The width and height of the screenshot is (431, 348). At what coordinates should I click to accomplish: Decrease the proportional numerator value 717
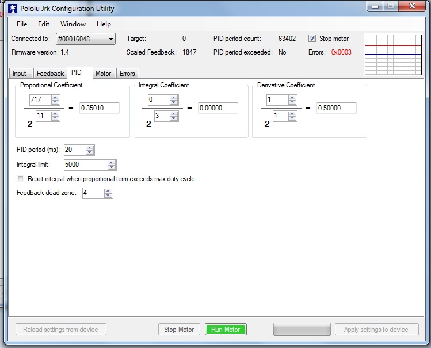tap(55, 102)
